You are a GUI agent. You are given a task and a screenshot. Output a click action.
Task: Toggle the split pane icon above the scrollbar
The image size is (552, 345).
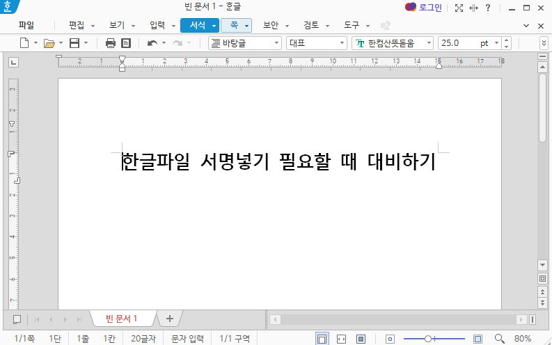click(542, 56)
